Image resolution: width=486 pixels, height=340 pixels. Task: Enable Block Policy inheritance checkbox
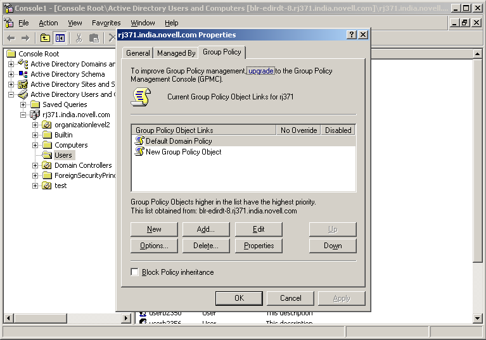click(x=134, y=272)
